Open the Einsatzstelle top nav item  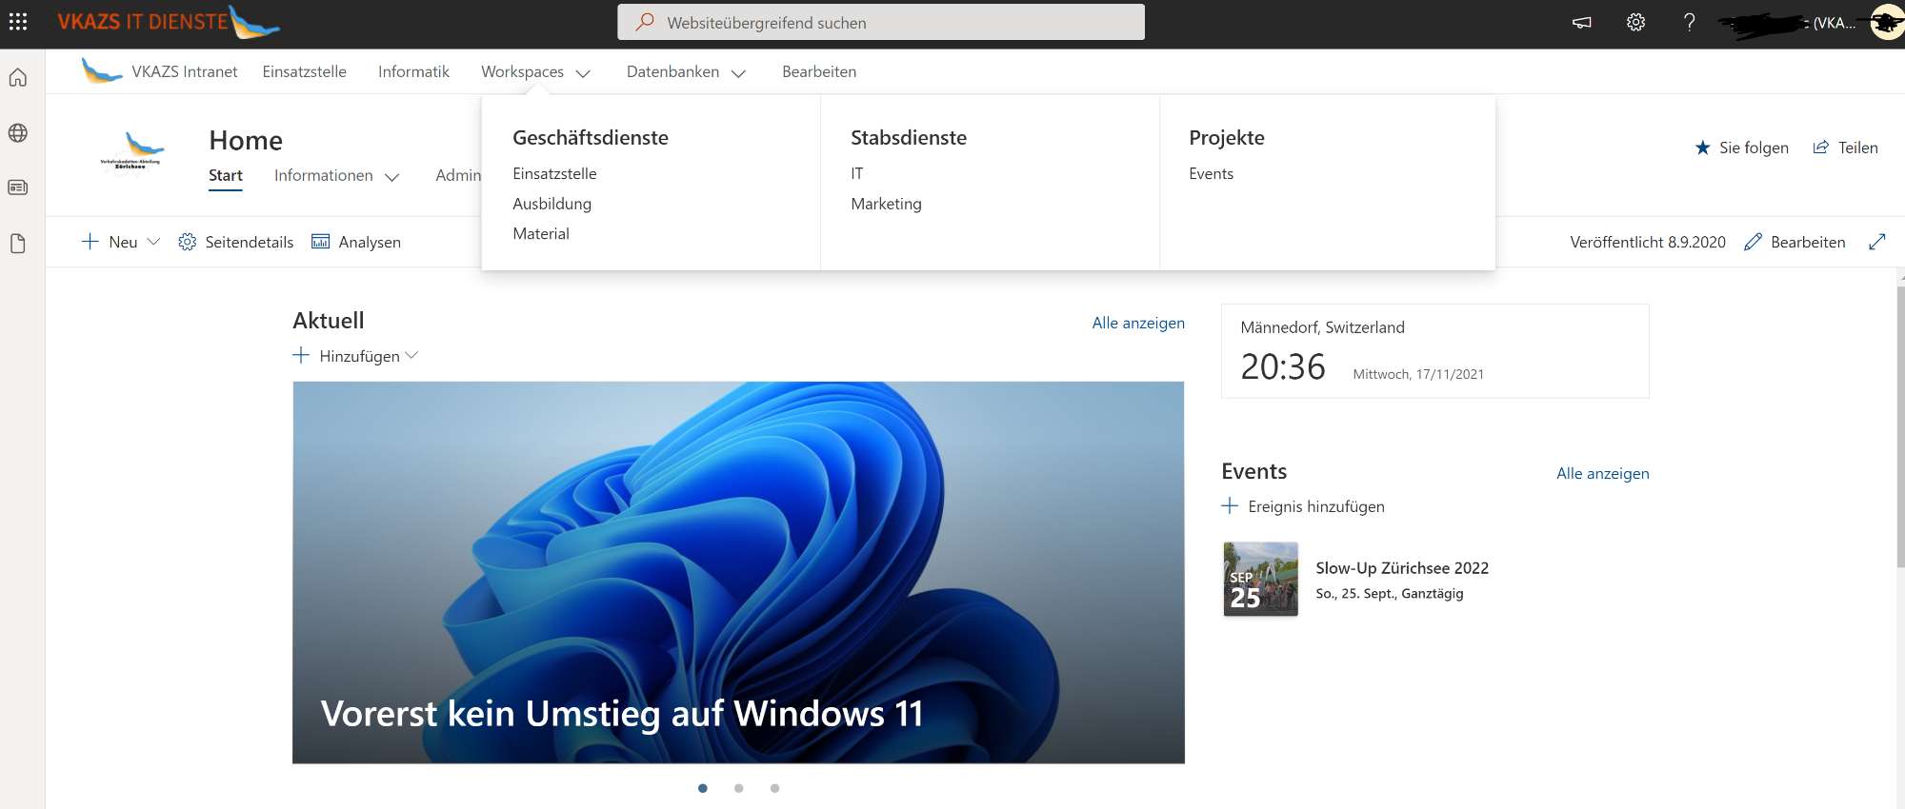coord(305,71)
